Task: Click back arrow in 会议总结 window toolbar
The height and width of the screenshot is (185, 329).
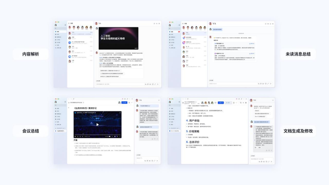Action: 69,99
